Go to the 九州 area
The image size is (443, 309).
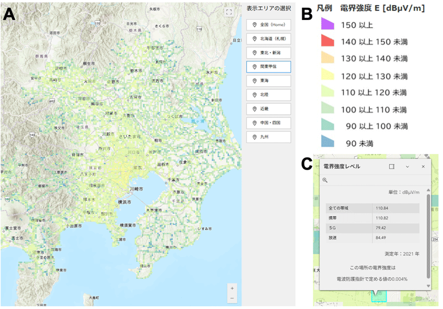point(269,136)
